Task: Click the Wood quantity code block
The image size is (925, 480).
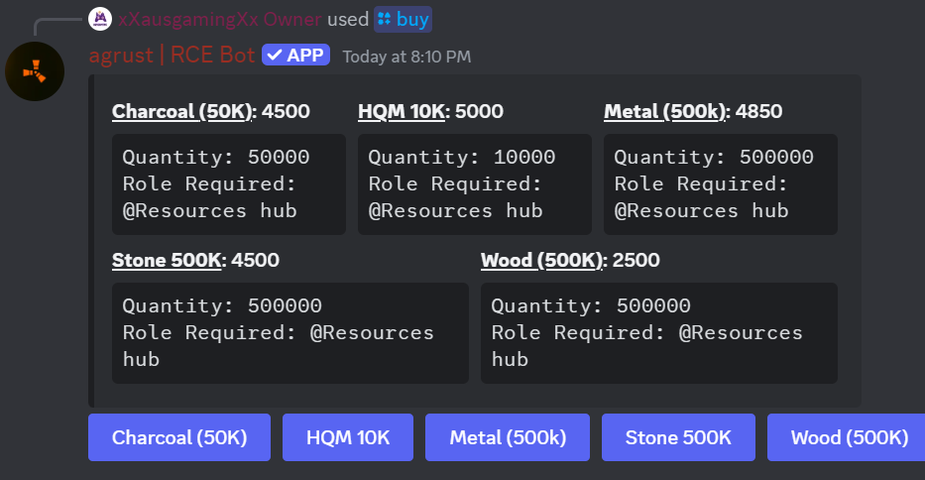Action: coord(659,333)
